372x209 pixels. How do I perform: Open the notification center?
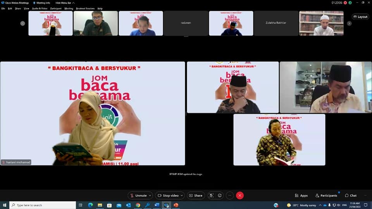pos(365,205)
